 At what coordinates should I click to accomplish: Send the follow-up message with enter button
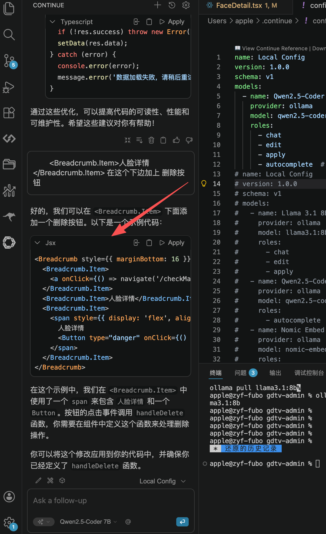(182, 522)
